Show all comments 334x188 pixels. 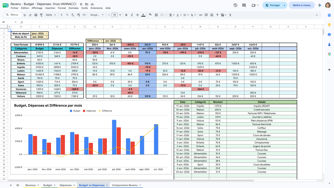click(x=244, y=5)
